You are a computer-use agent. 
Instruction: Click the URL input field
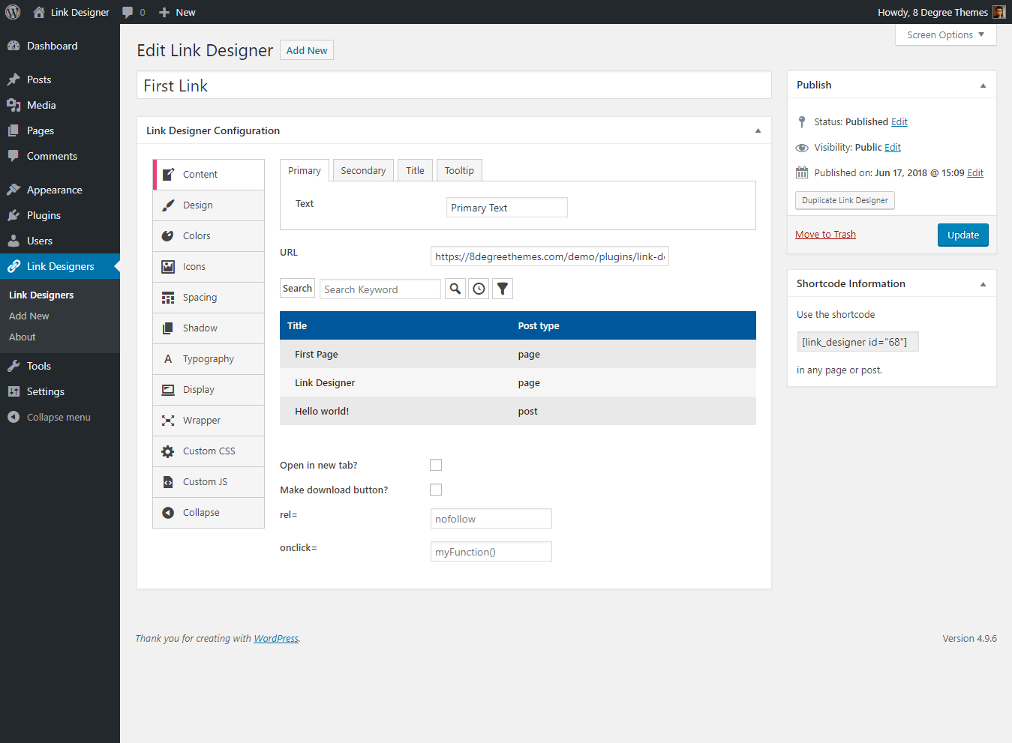click(x=550, y=256)
